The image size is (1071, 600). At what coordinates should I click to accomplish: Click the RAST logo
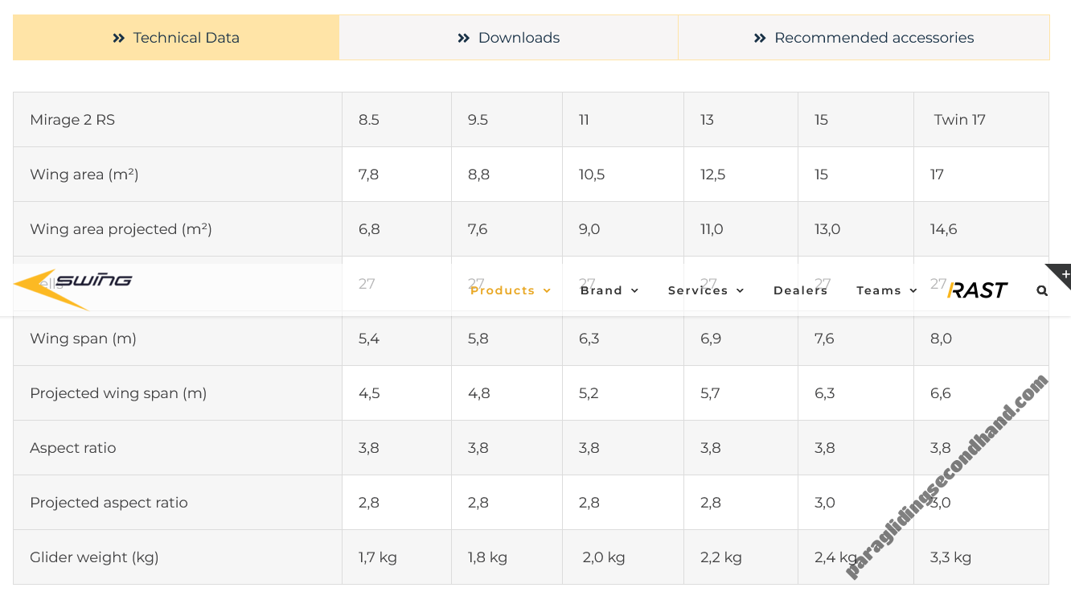coord(977,290)
